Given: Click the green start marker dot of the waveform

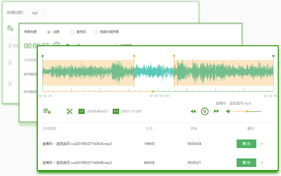Looking at the screenshot, I should pos(42,56).
